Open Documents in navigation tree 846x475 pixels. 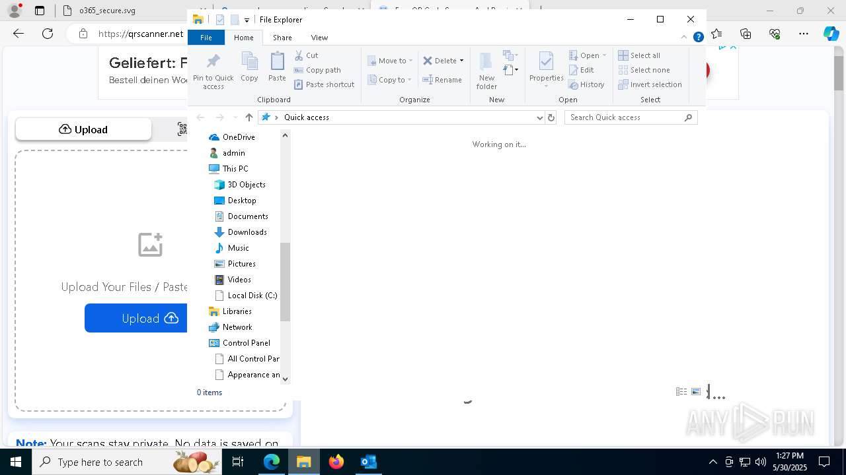(x=241, y=216)
